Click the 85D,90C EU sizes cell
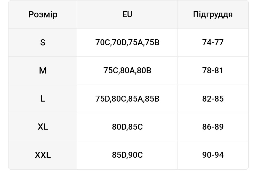 click(x=127, y=155)
